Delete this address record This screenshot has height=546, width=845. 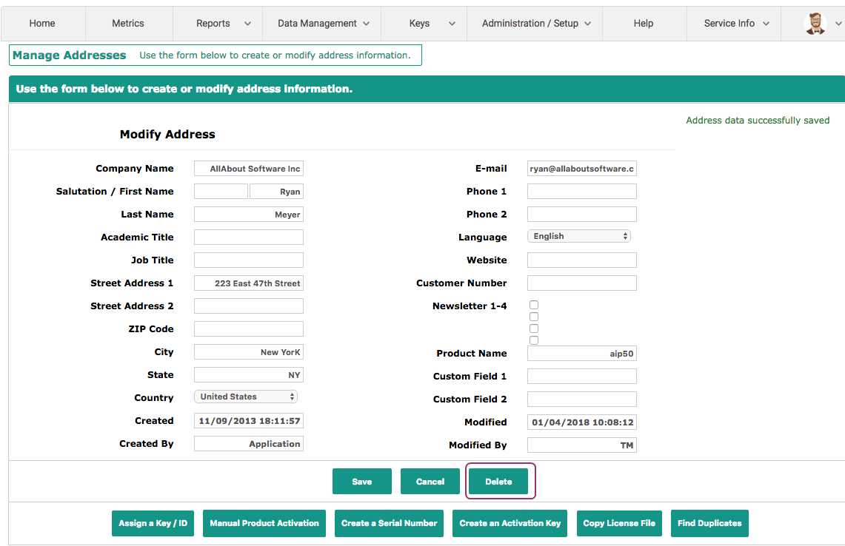499,481
